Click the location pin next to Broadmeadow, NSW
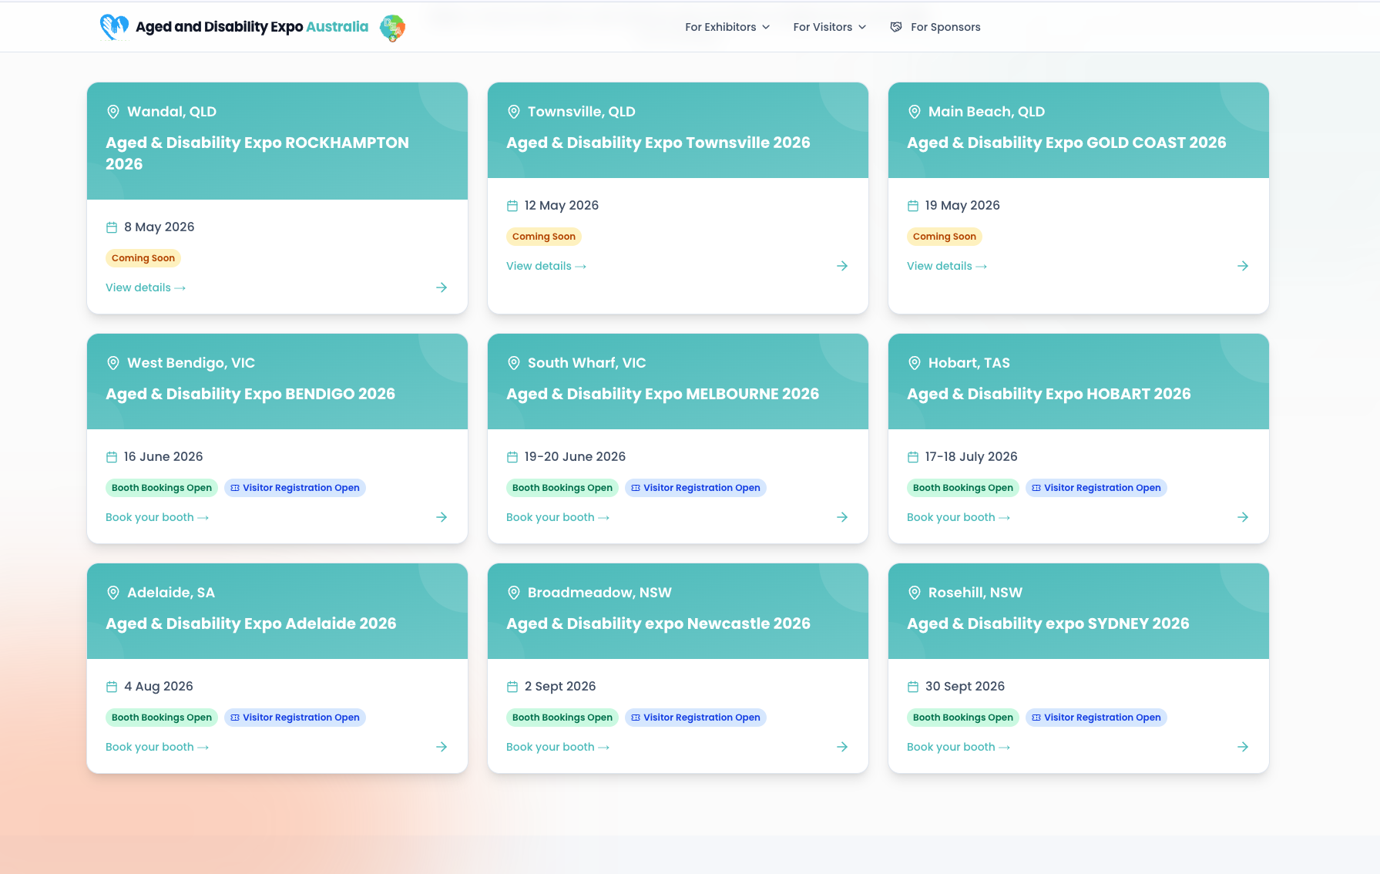 click(x=514, y=593)
